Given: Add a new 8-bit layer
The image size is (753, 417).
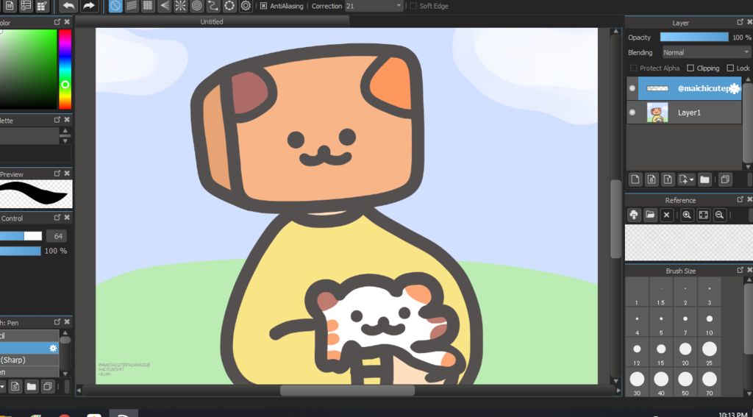Looking at the screenshot, I should pyautogui.click(x=652, y=179).
